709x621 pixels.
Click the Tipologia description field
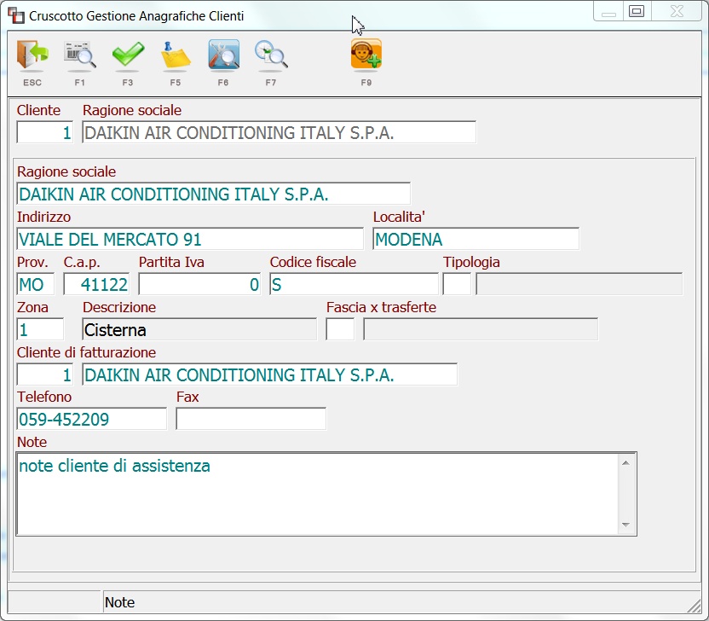[579, 284]
